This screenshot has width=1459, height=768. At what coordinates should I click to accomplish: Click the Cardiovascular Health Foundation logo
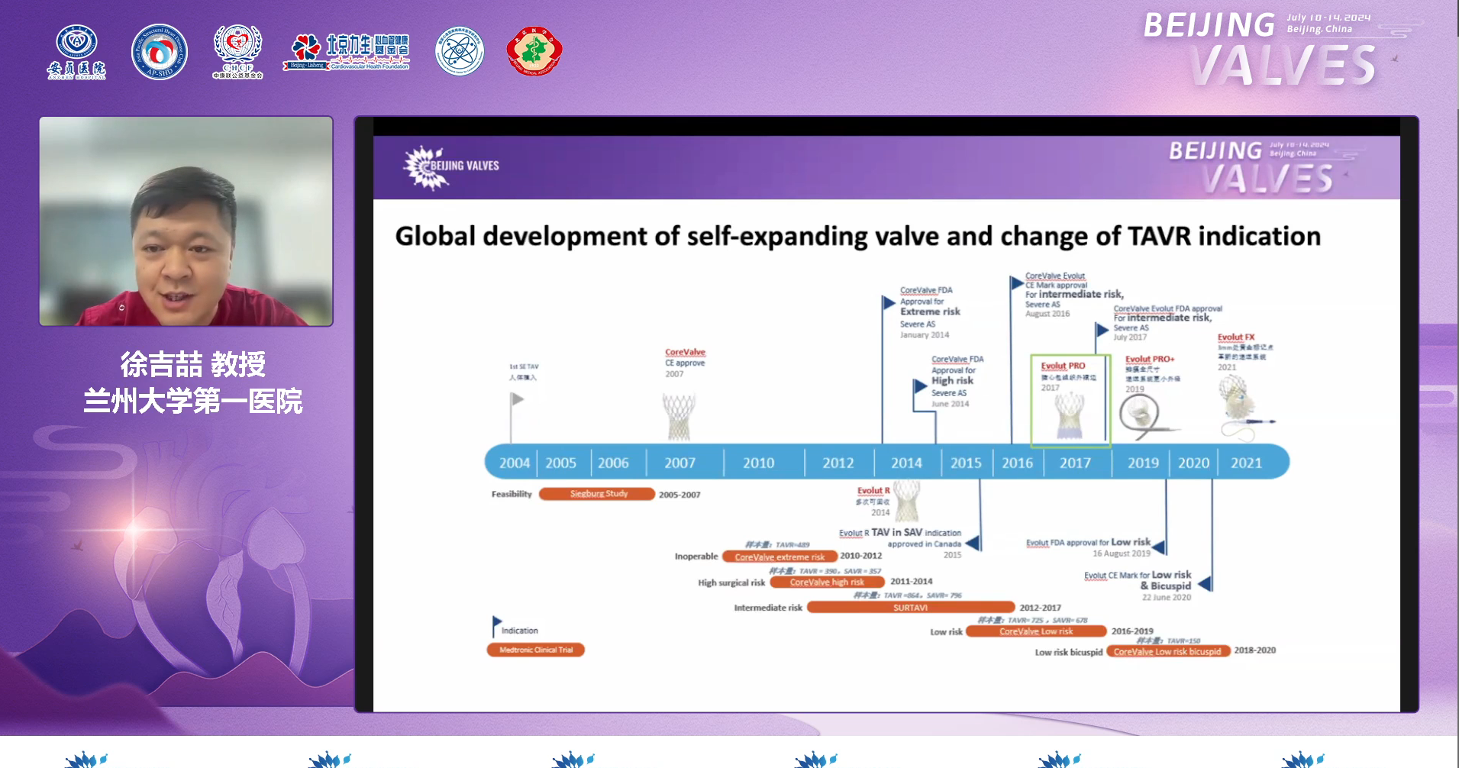(x=347, y=52)
